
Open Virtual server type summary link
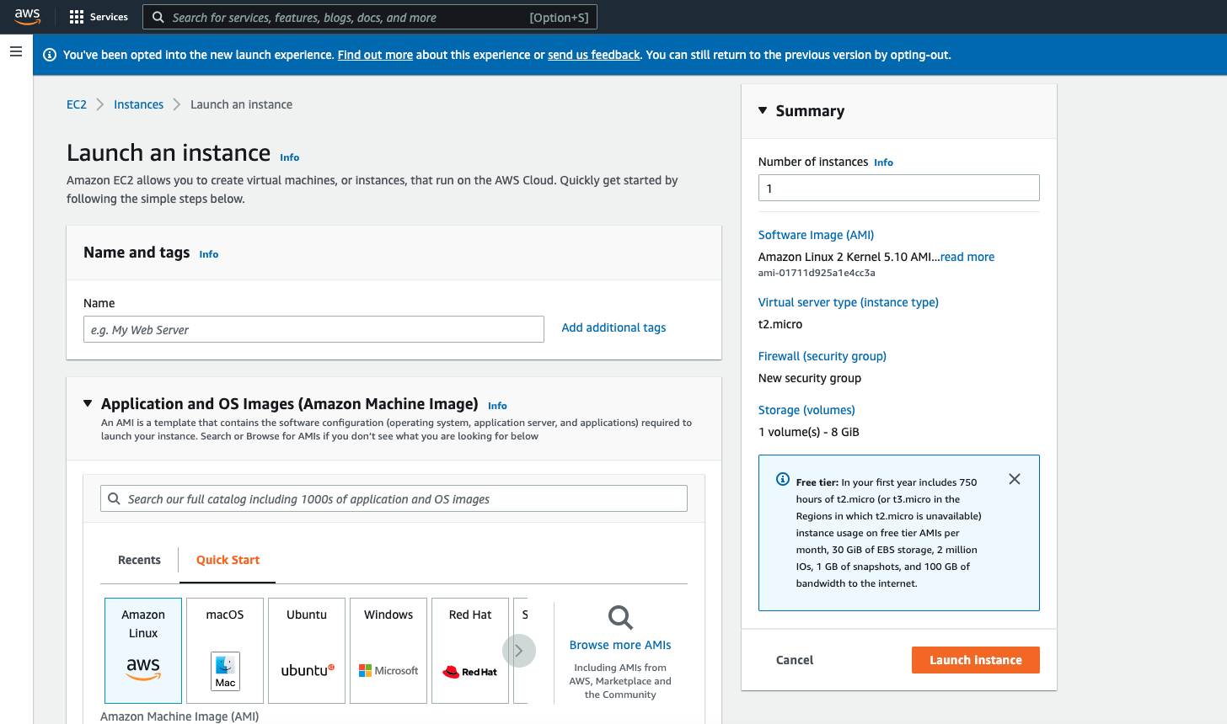[849, 302]
